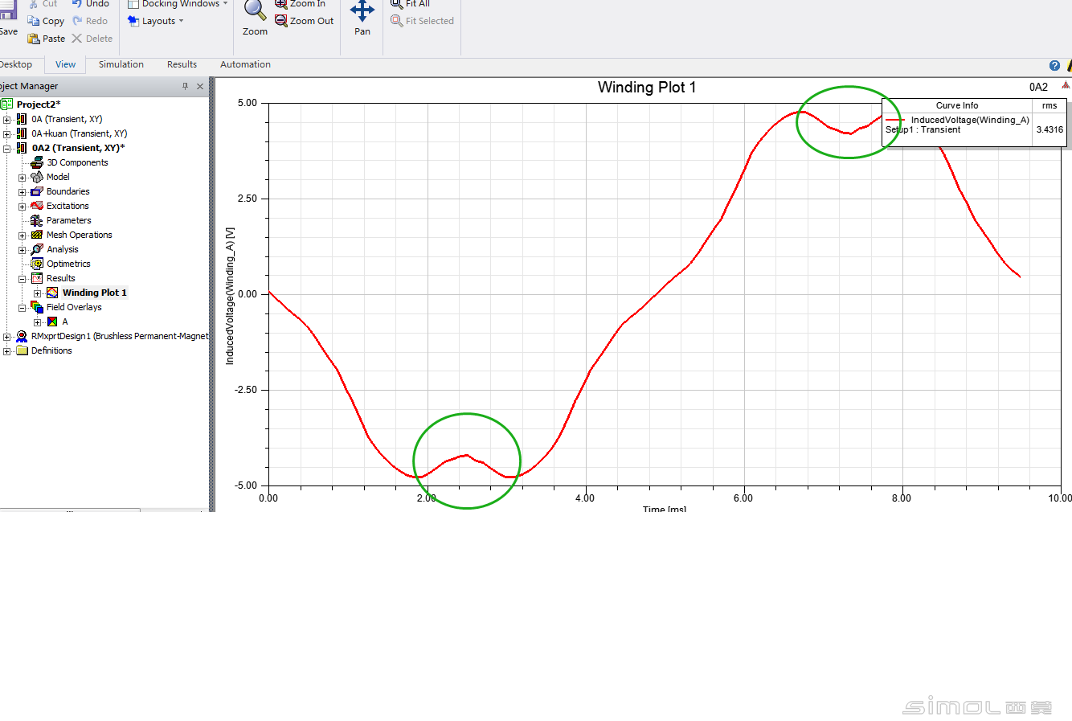Collapse the Field Overlays node
This screenshot has height=721, width=1072.
click(x=23, y=308)
